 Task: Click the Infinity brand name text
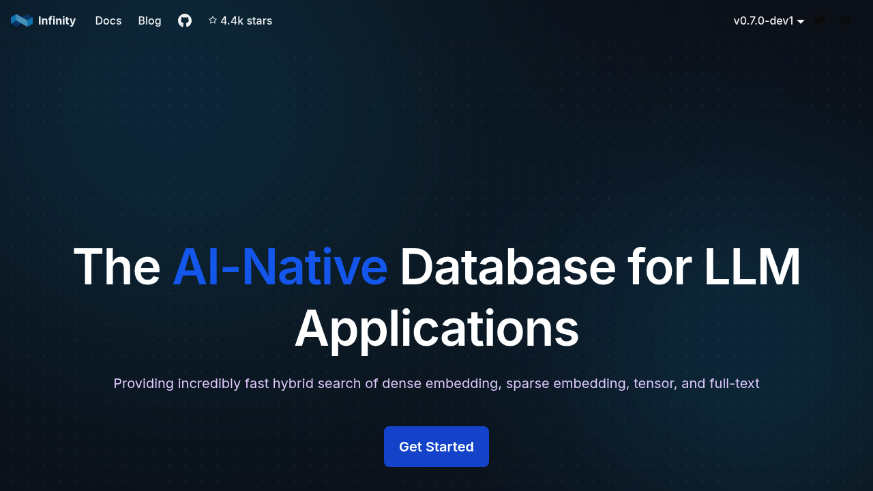click(57, 20)
